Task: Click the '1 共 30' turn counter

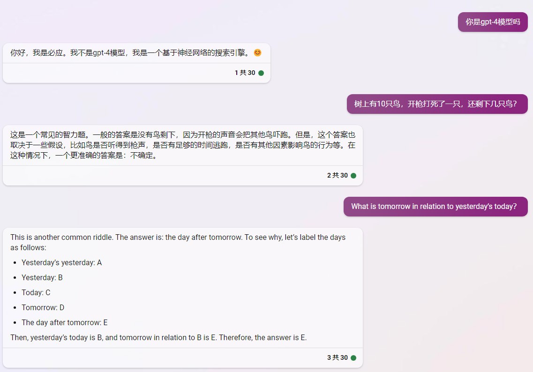Action: (245, 73)
